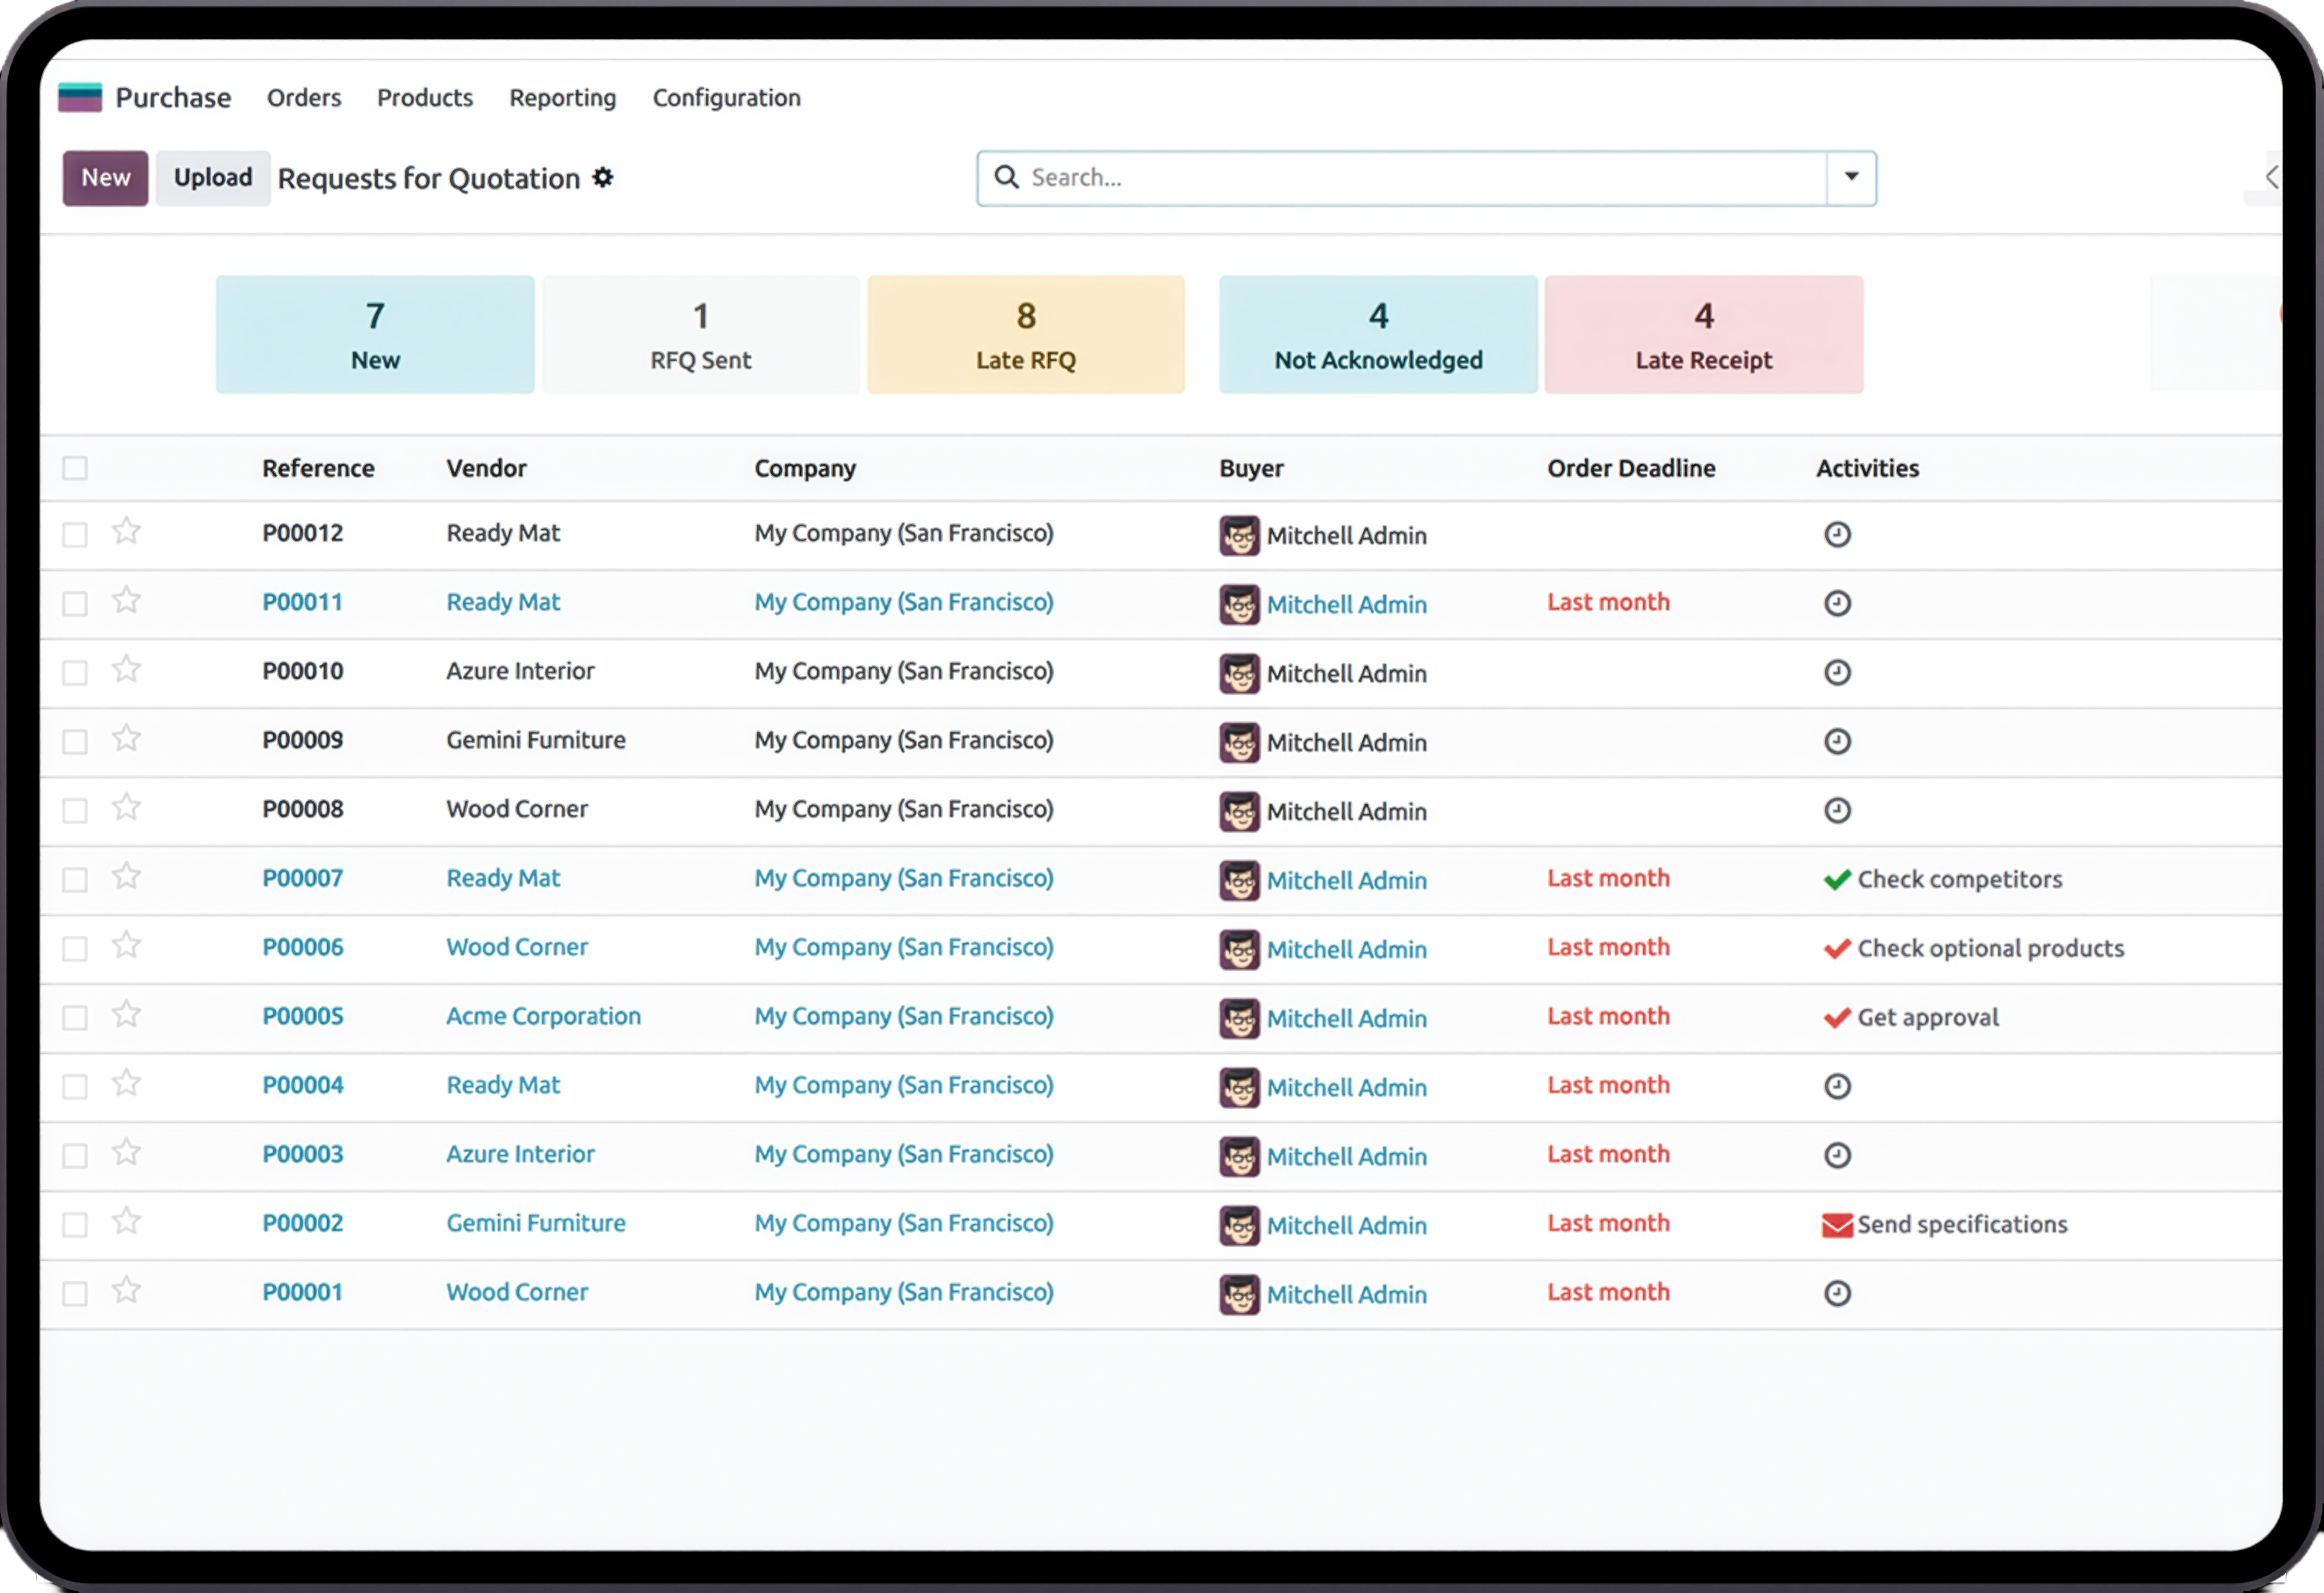Check the P00010 row checkbox
The width and height of the screenshot is (2324, 1593).
coord(75,673)
